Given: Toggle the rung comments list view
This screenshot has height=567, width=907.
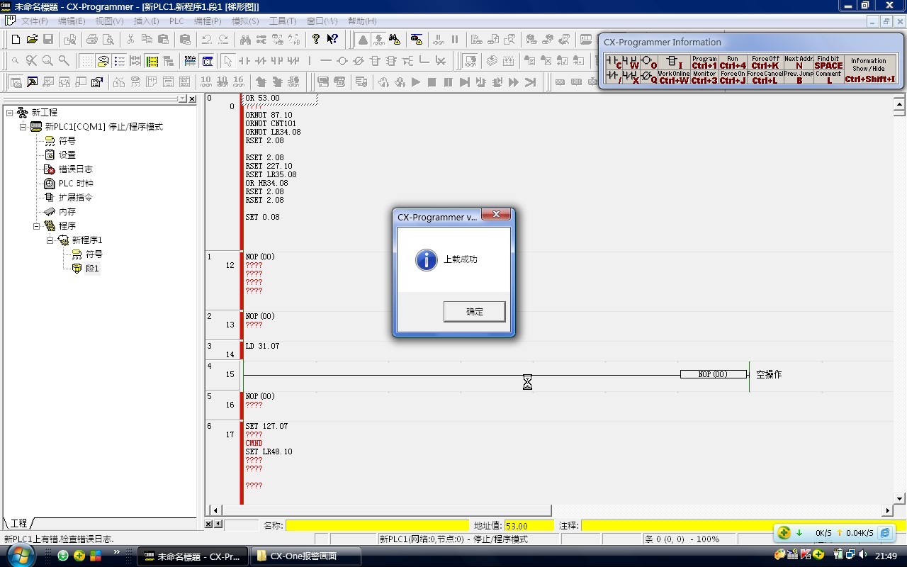Looking at the screenshot, I should 119,61.
